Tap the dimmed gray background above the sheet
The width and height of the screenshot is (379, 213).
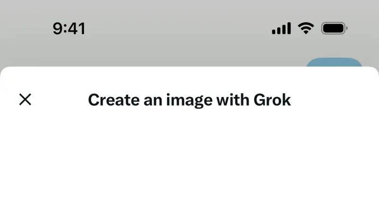(x=169, y=48)
